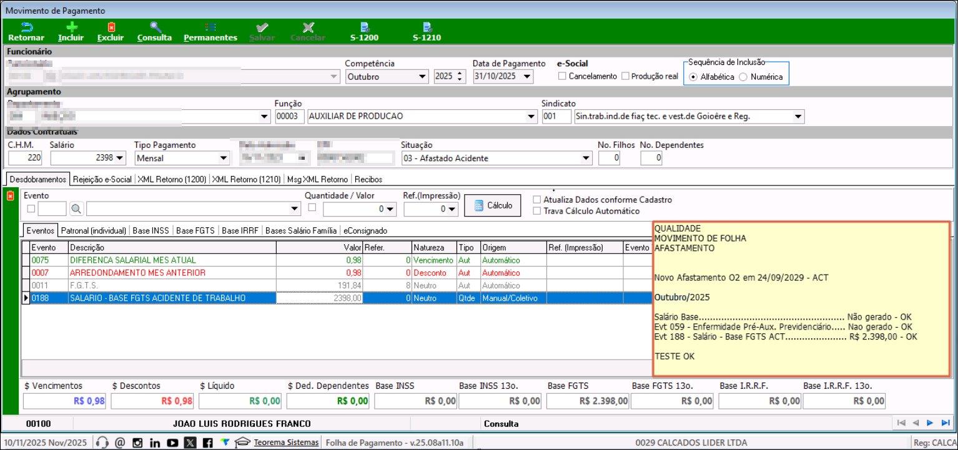The image size is (958, 450).
Task: Click the Excluir delete icon
Action: (111, 27)
